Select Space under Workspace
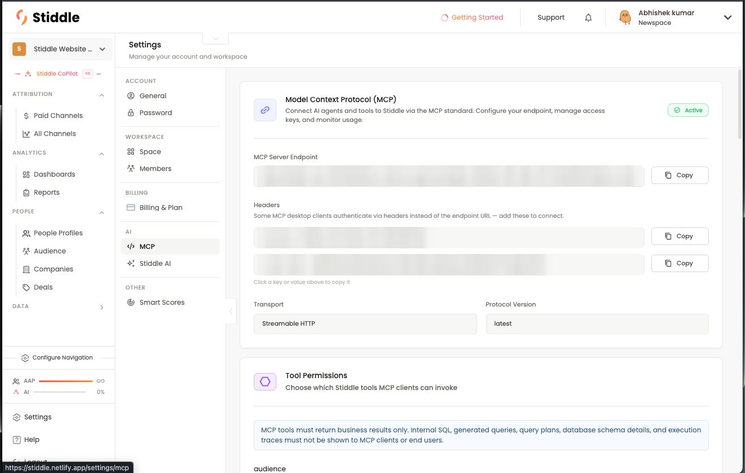Viewport: 745px width, 473px height. click(170, 152)
